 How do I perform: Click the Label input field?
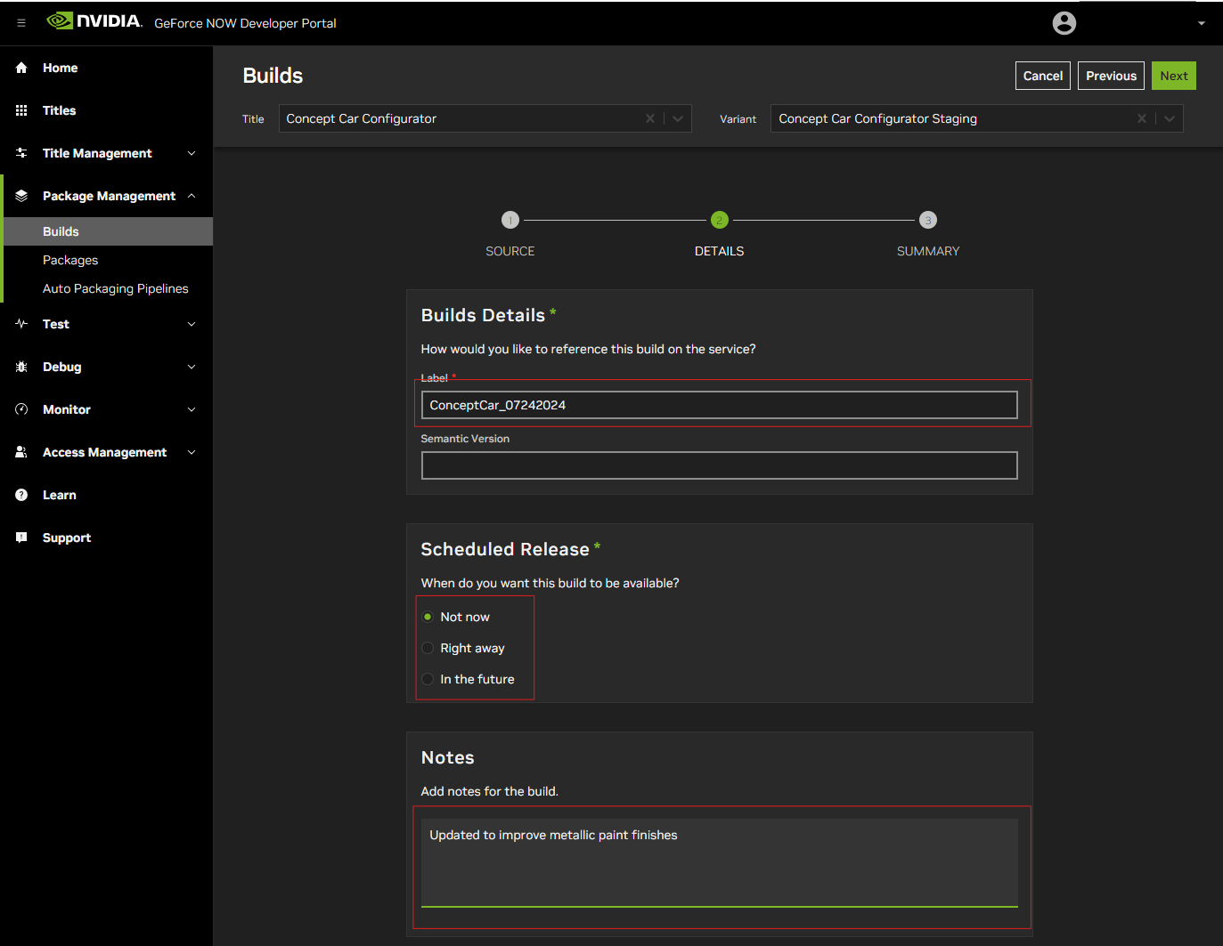pos(720,405)
